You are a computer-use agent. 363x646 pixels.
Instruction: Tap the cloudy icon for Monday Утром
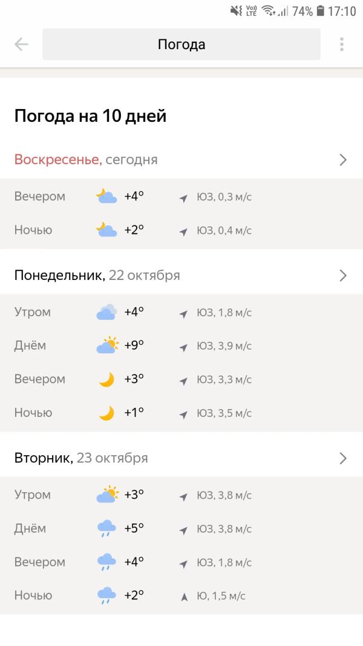pyautogui.click(x=106, y=312)
